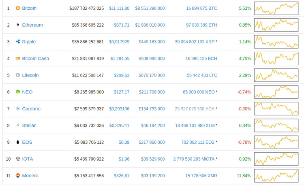Click the Ethereum logo icon
Screen dimensions: 304x185
[x=18, y=25]
